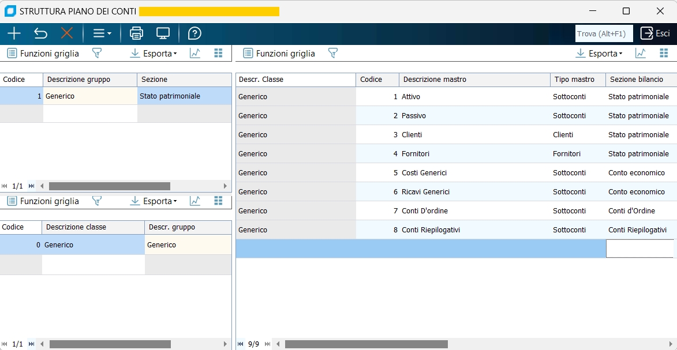The image size is (677, 350).
Task: Open help with question mark icon
Action: (195, 33)
